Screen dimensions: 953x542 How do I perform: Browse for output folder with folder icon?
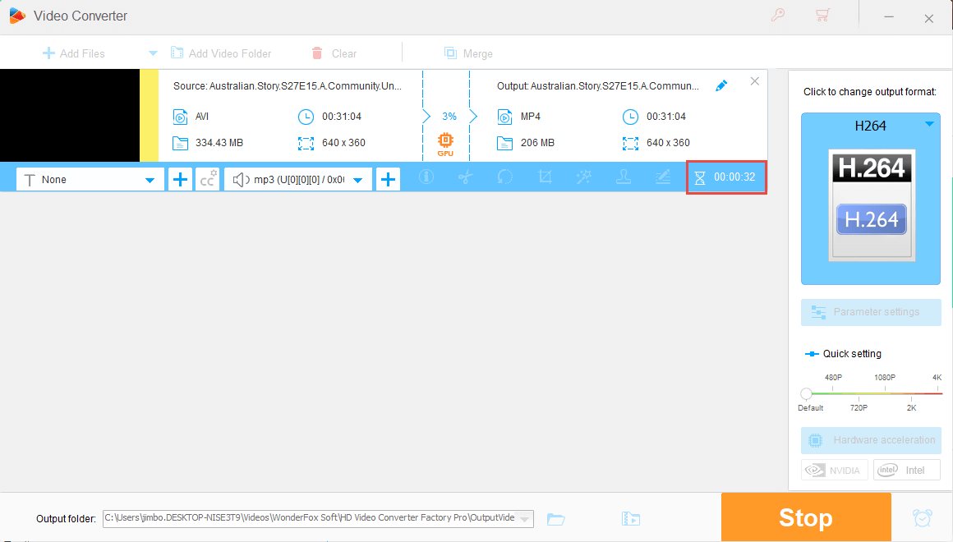tap(555, 519)
